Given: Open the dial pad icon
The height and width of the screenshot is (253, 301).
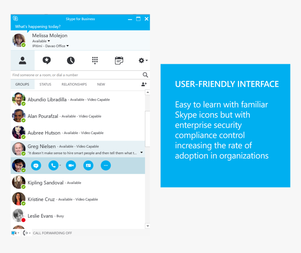Looking at the screenshot, I should (95, 60).
